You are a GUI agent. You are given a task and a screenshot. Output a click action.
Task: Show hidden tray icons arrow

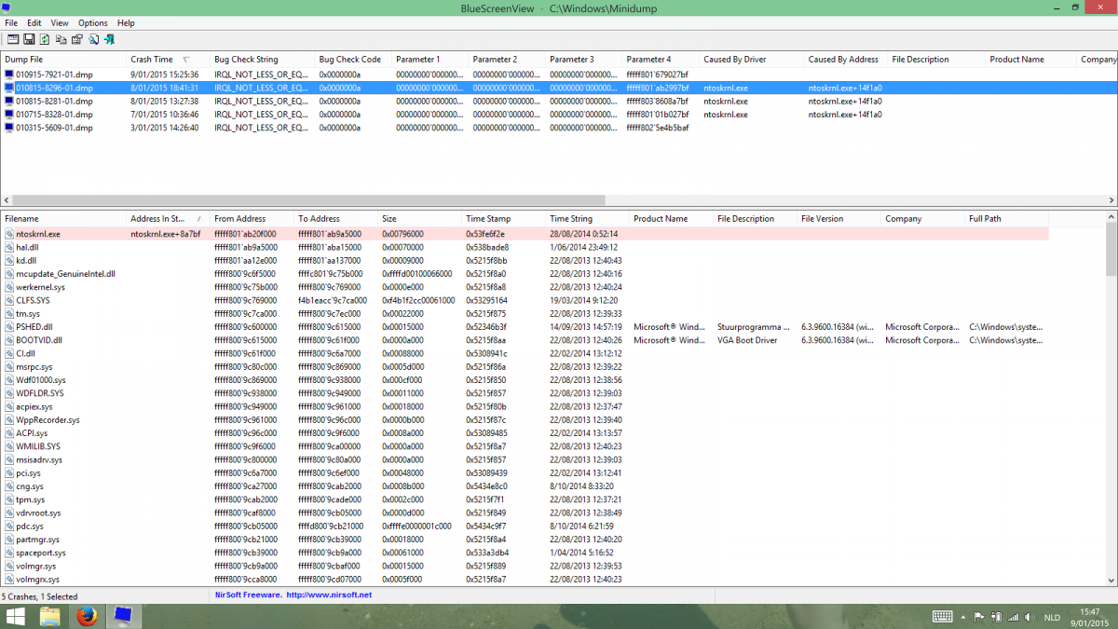coord(964,617)
